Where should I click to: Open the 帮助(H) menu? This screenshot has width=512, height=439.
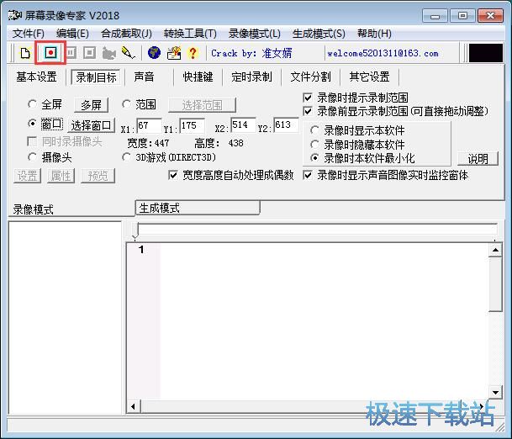(x=374, y=34)
